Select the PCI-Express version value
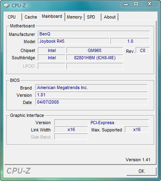This screenshot has width=161, height=181. 102,123
